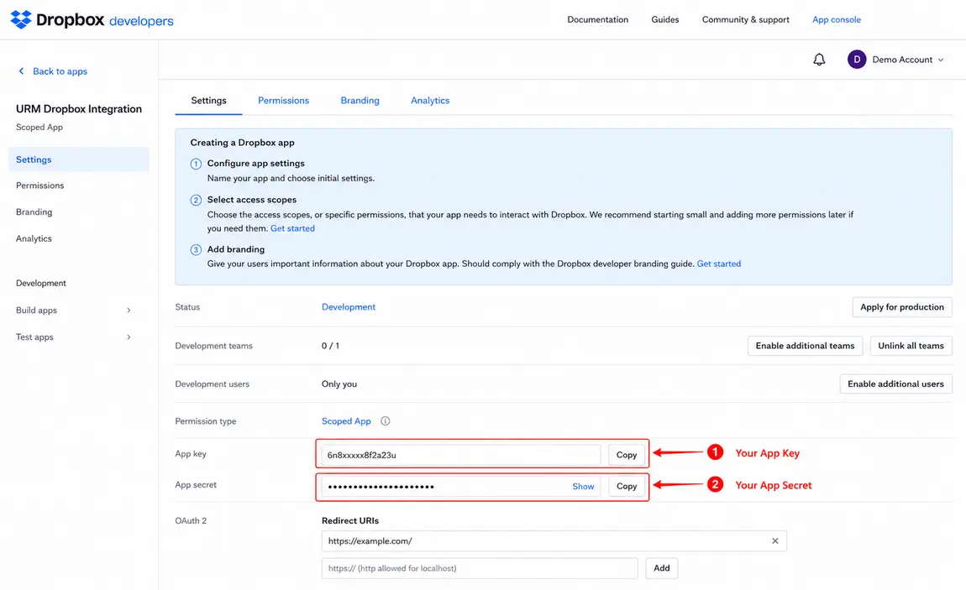
Task: Open the Guides menu
Action: pyautogui.click(x=664, y=19)
